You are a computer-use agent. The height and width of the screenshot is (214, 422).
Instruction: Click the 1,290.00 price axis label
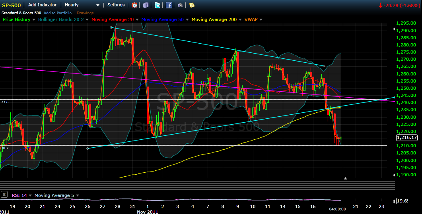pos(406,31)
